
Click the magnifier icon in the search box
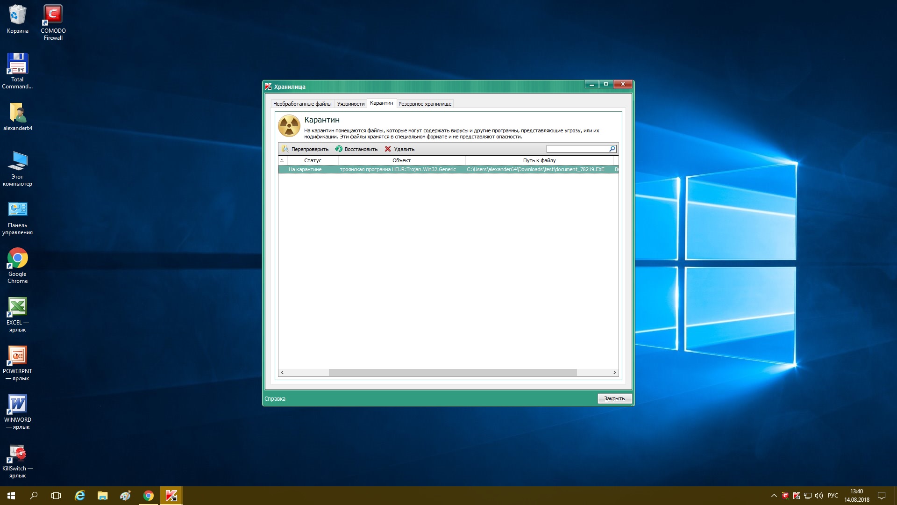612,149
